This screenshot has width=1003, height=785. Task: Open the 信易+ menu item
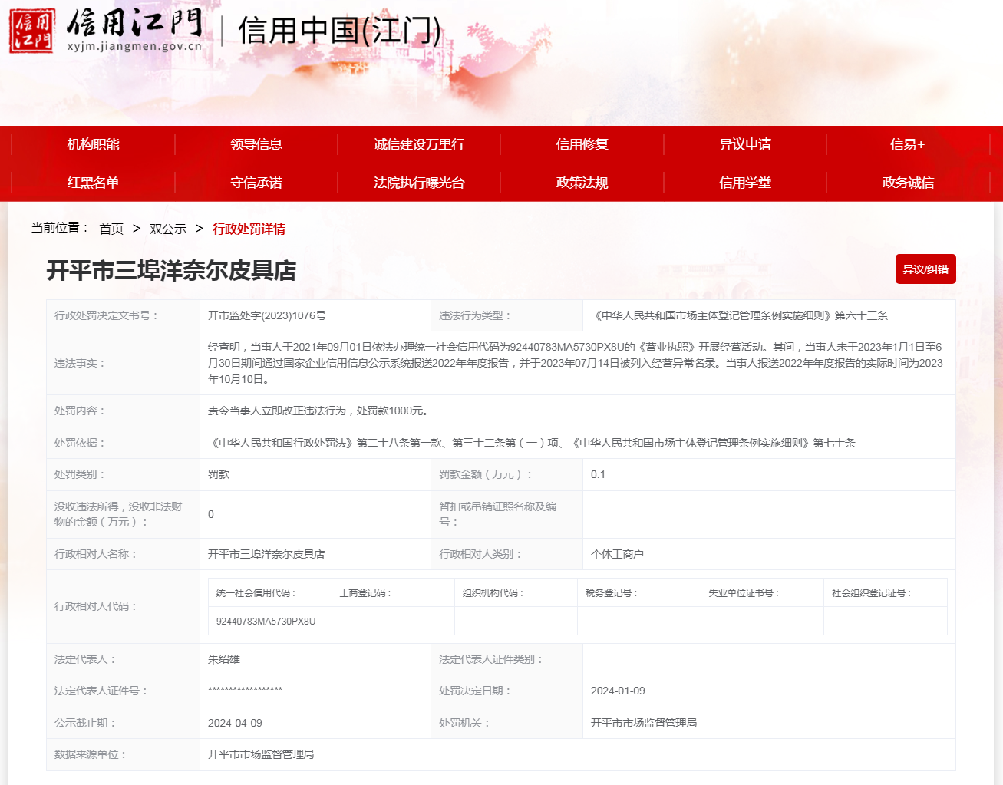(908, 144)
